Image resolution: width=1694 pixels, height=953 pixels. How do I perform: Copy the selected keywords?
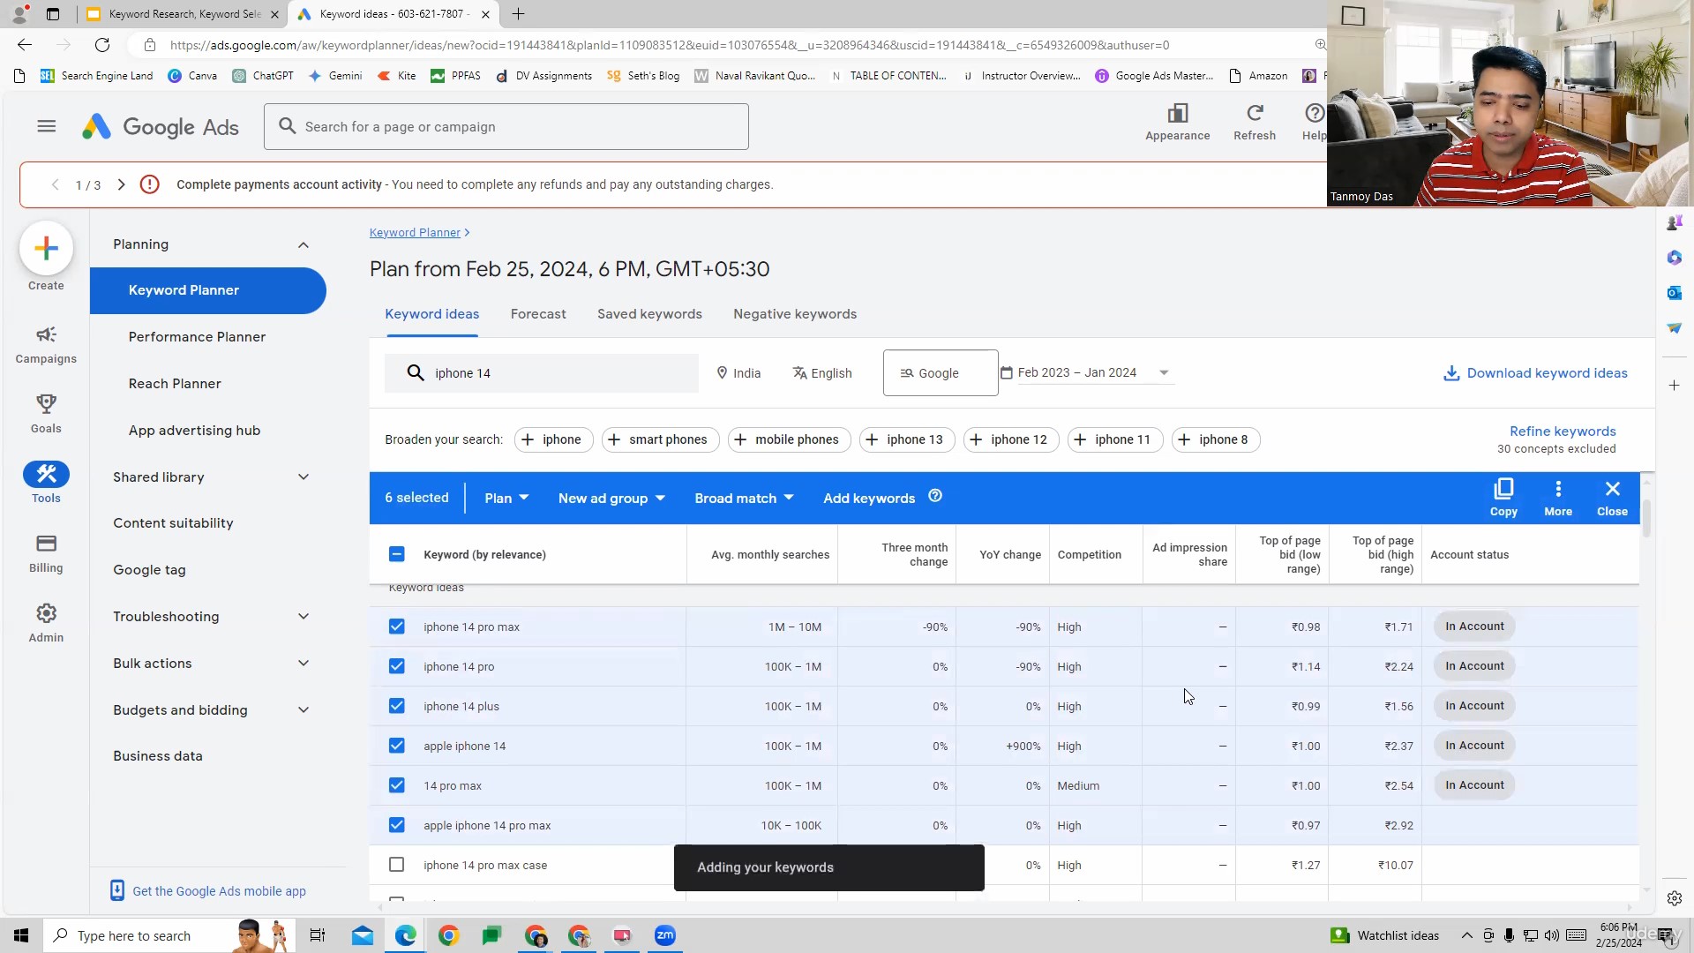pos(1503,498)
